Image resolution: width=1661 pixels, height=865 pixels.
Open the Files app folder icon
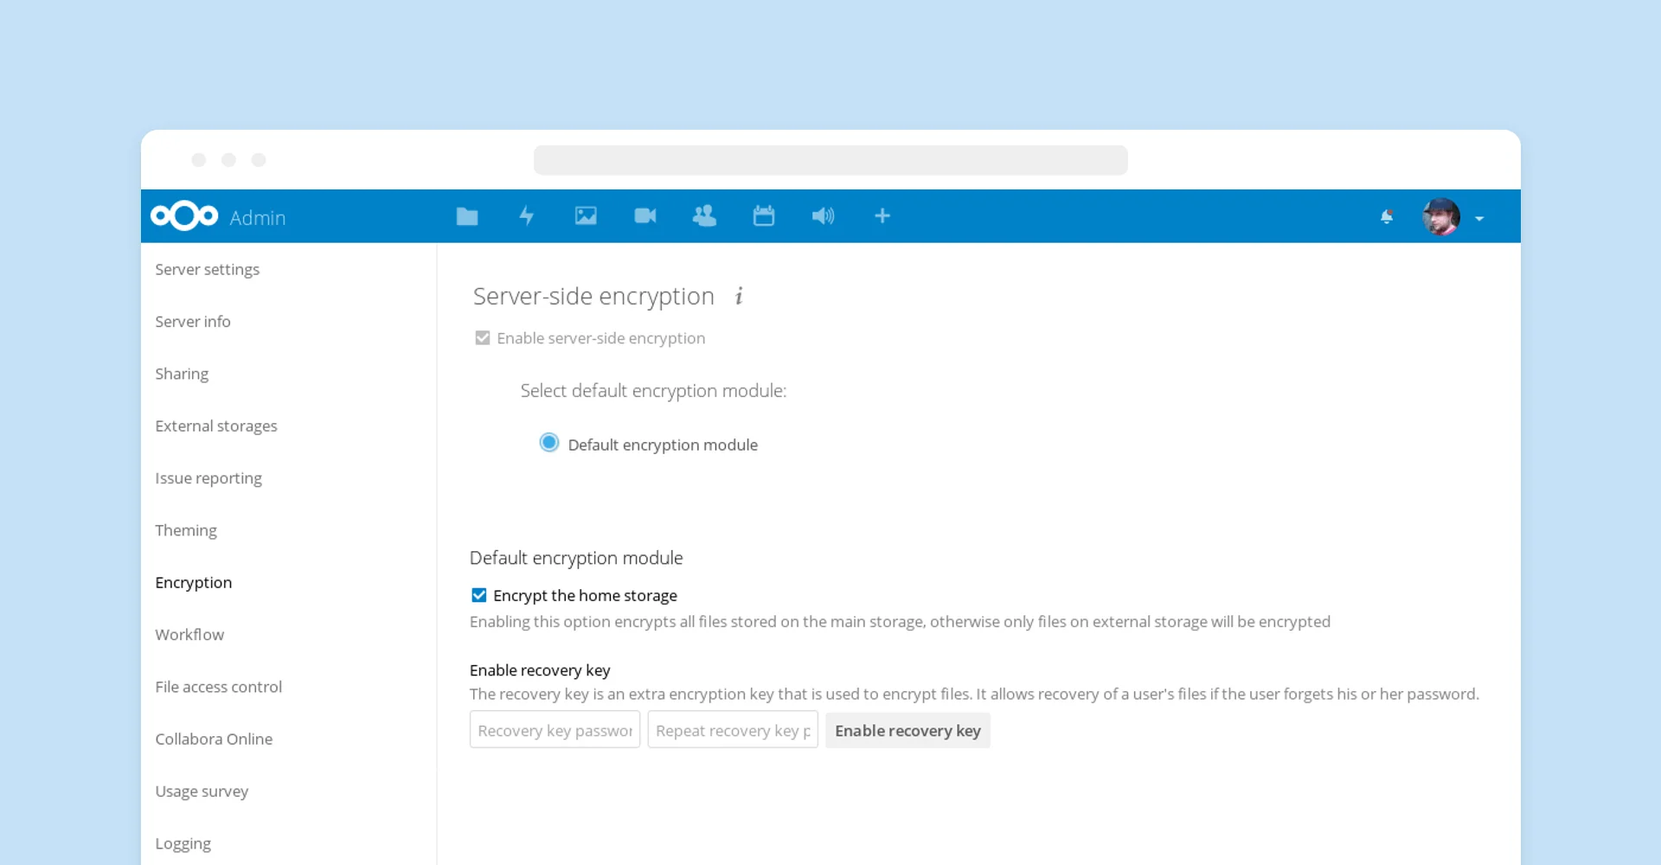click(467, 216)
